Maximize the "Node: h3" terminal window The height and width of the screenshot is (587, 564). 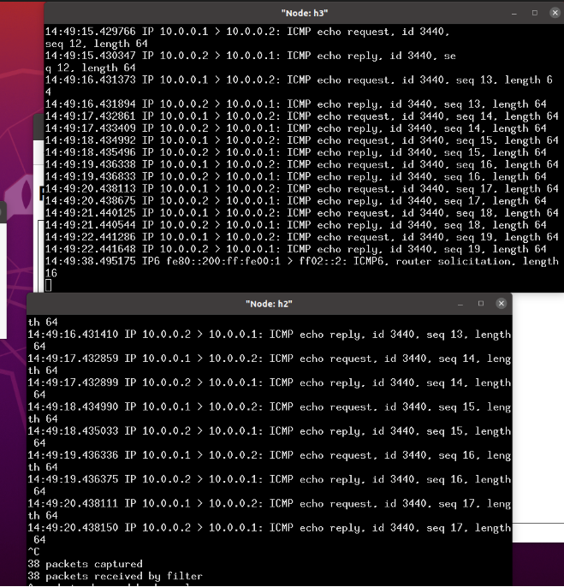535,13
